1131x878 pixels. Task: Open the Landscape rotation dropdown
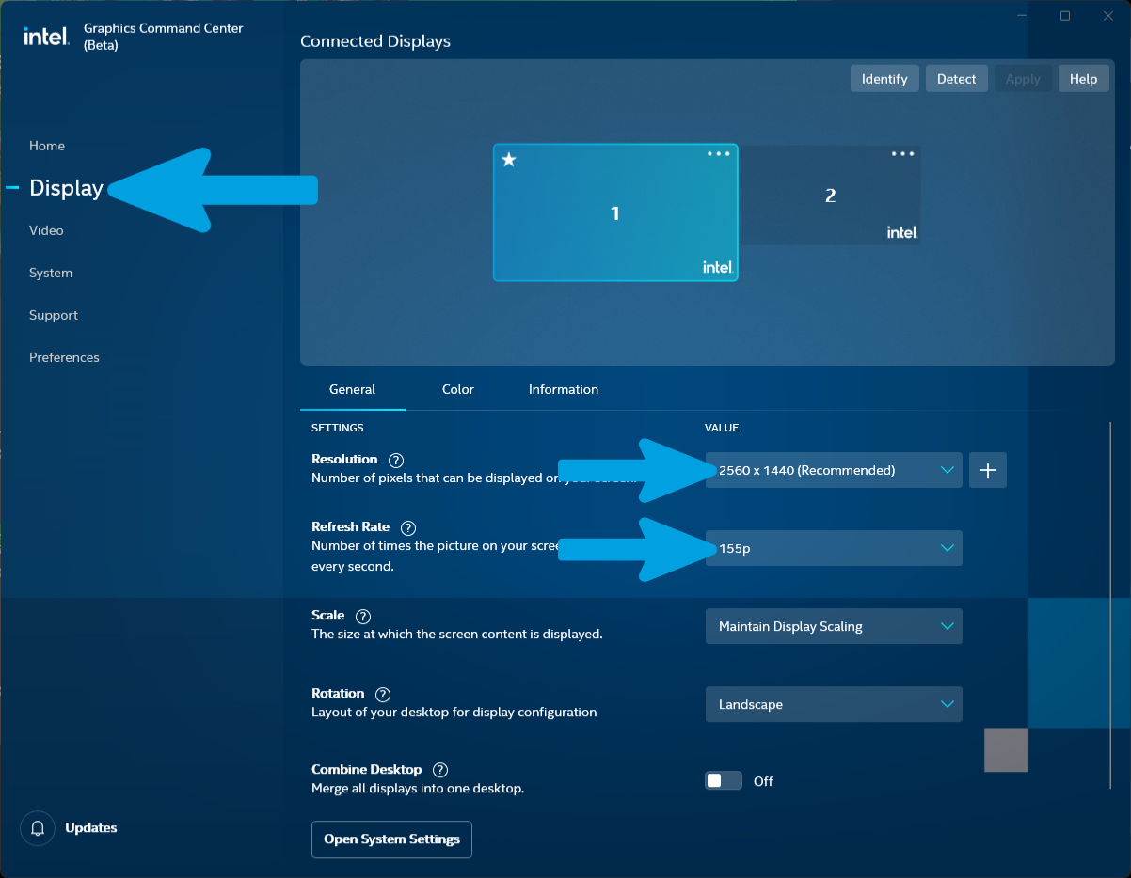tap(834, 704)
